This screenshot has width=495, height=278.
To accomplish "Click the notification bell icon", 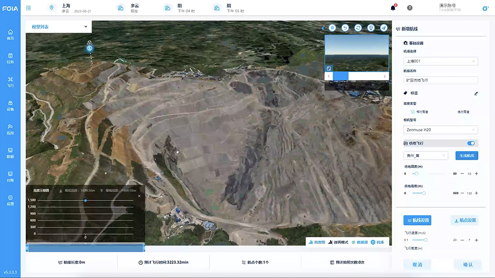I will pos(393,8).
